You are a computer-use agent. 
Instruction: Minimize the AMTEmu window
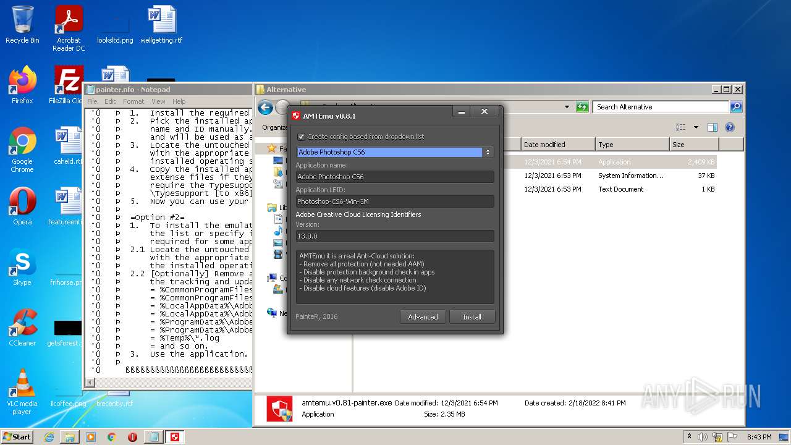tap(462, 112)
